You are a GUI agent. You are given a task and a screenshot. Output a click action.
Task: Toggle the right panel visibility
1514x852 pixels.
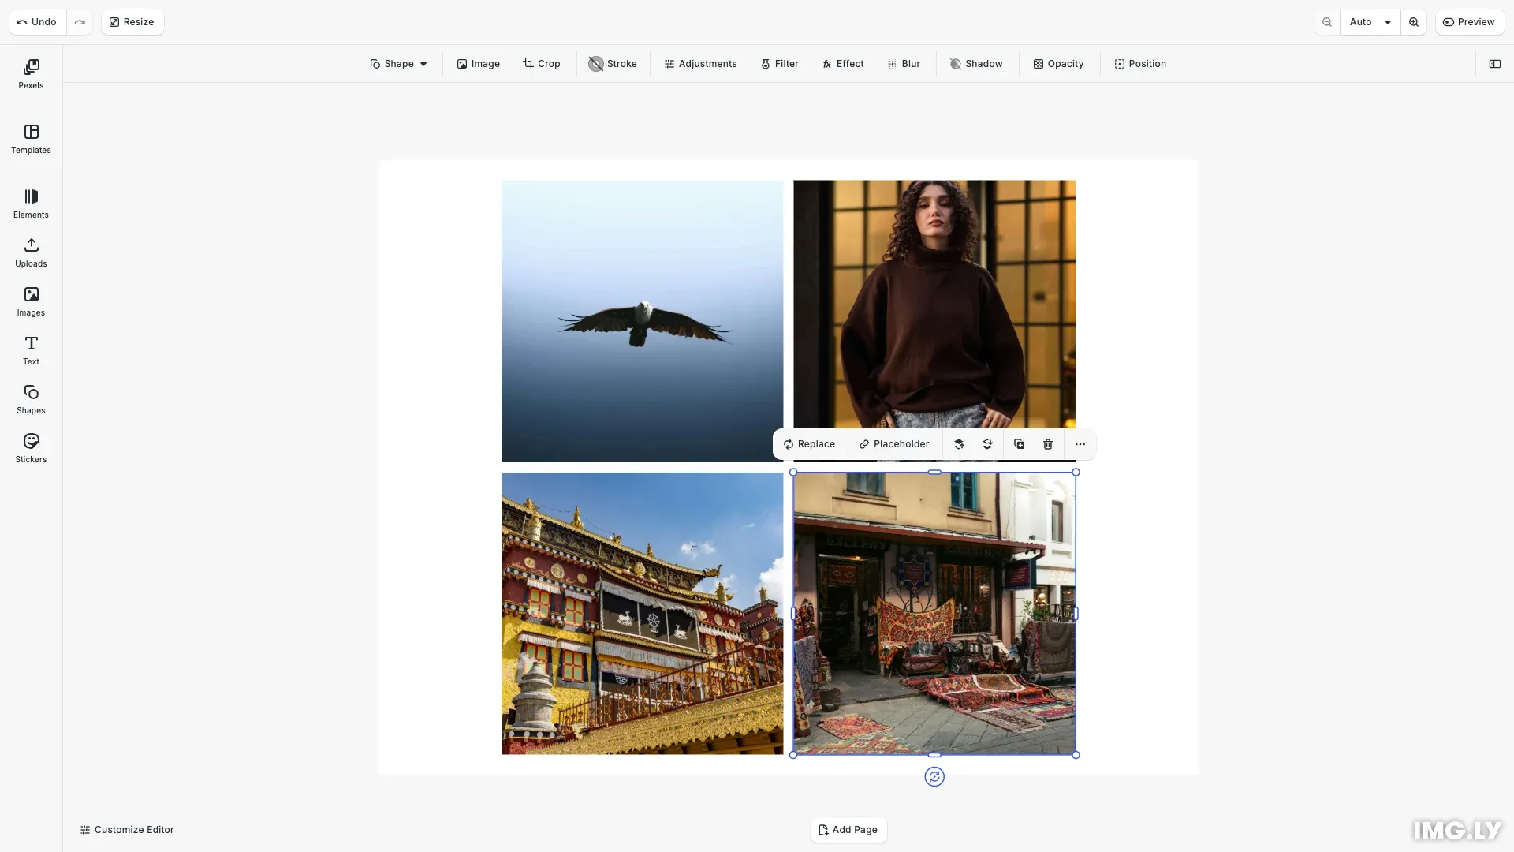click(x=1495, y=64)
